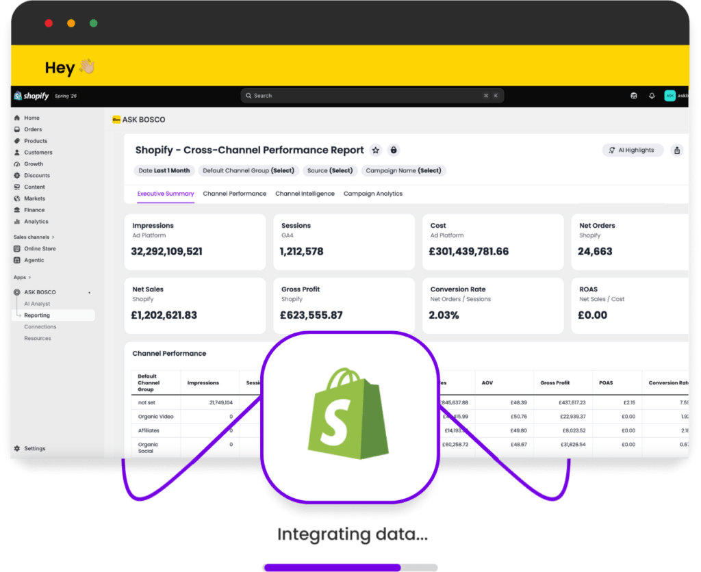701x572 pixels.
Task: Open the Settings gear icon
Action: 17,448
